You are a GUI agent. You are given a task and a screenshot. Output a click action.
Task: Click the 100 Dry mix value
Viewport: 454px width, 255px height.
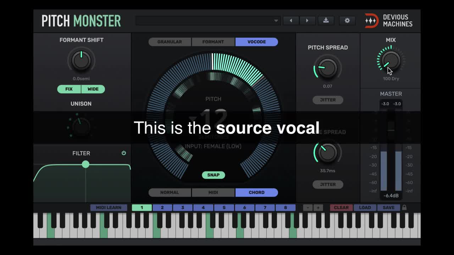click(391, 79)
